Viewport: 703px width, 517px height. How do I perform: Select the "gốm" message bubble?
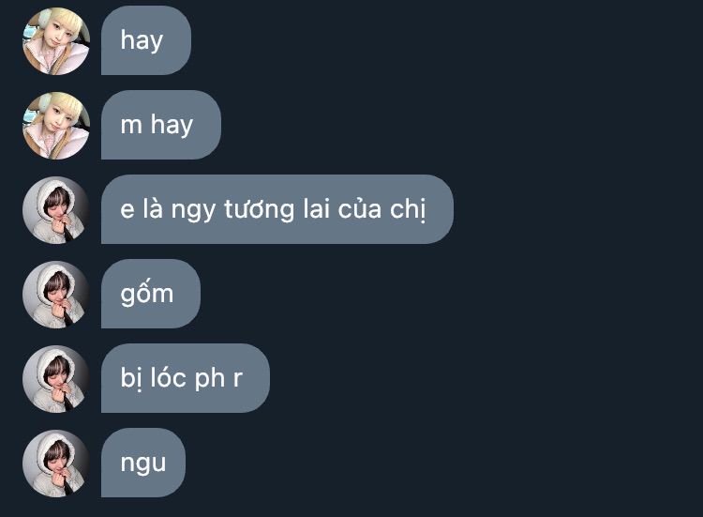pyautogui.click(x=151, y=294)
